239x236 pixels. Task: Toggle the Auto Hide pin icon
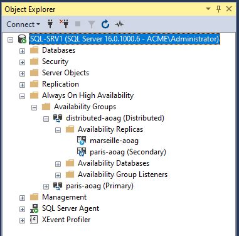[x=218, y=9]
